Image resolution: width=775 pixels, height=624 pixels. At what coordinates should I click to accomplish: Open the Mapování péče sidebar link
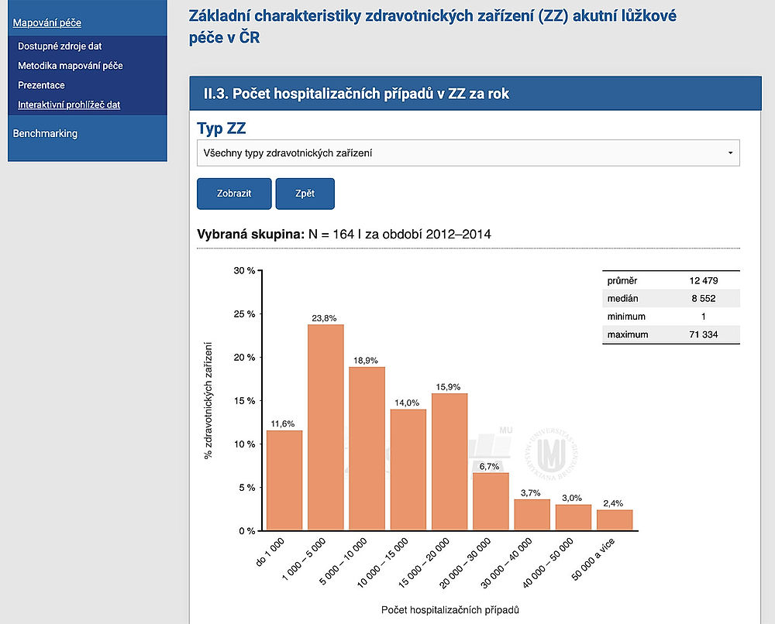point(47,23)
